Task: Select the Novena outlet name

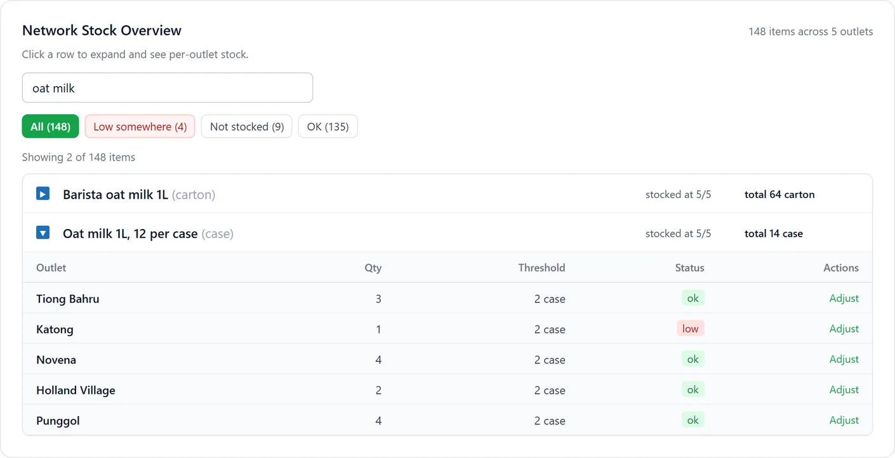Action: [x=56, y=360]
